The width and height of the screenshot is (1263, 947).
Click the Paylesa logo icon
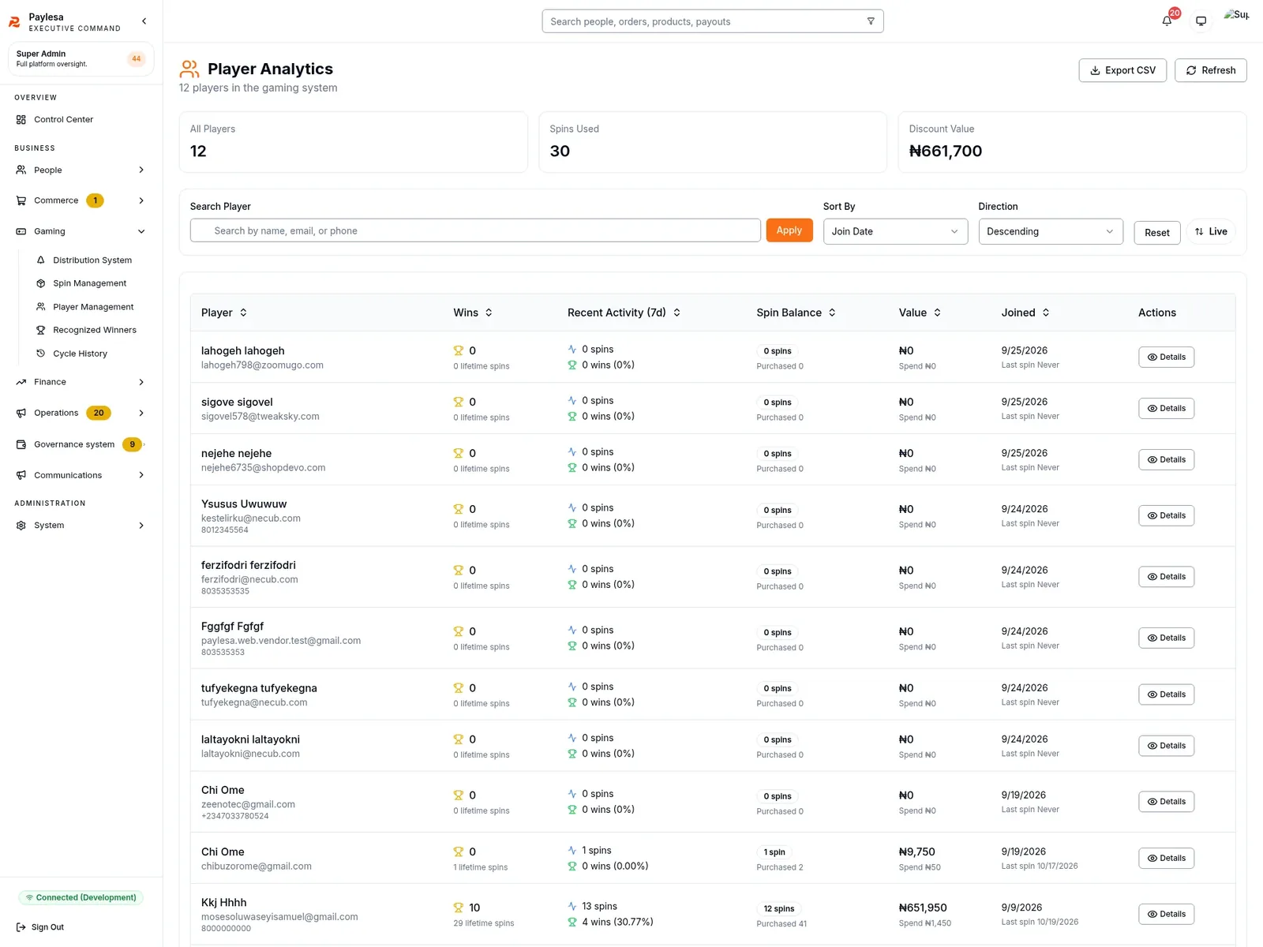point(14,22)
